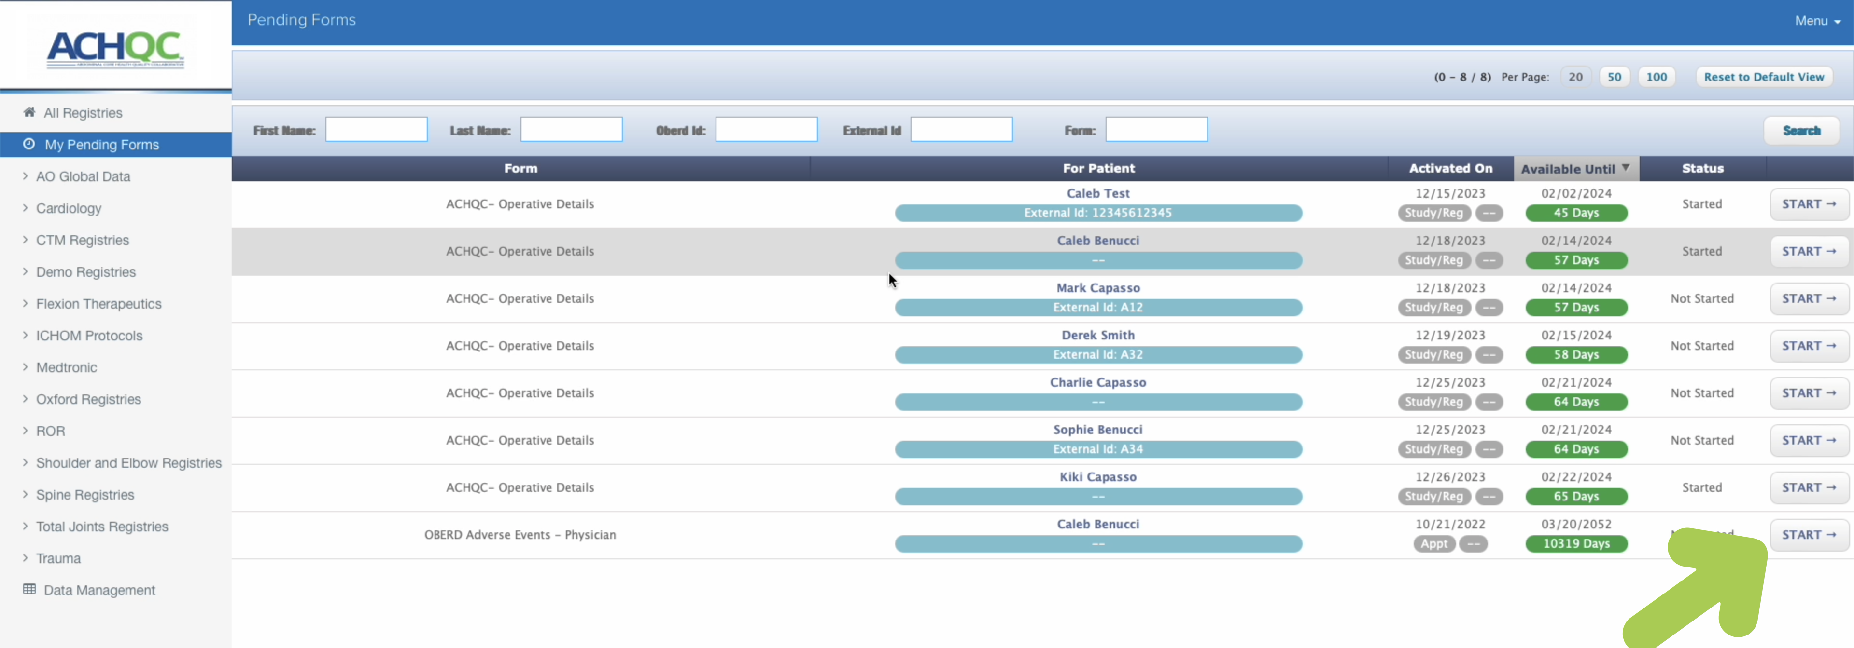The image size is (1854, 648).
Task: Open patient Charlie Capasso link
Action: pyautogui.click(x=1097, y=383)
